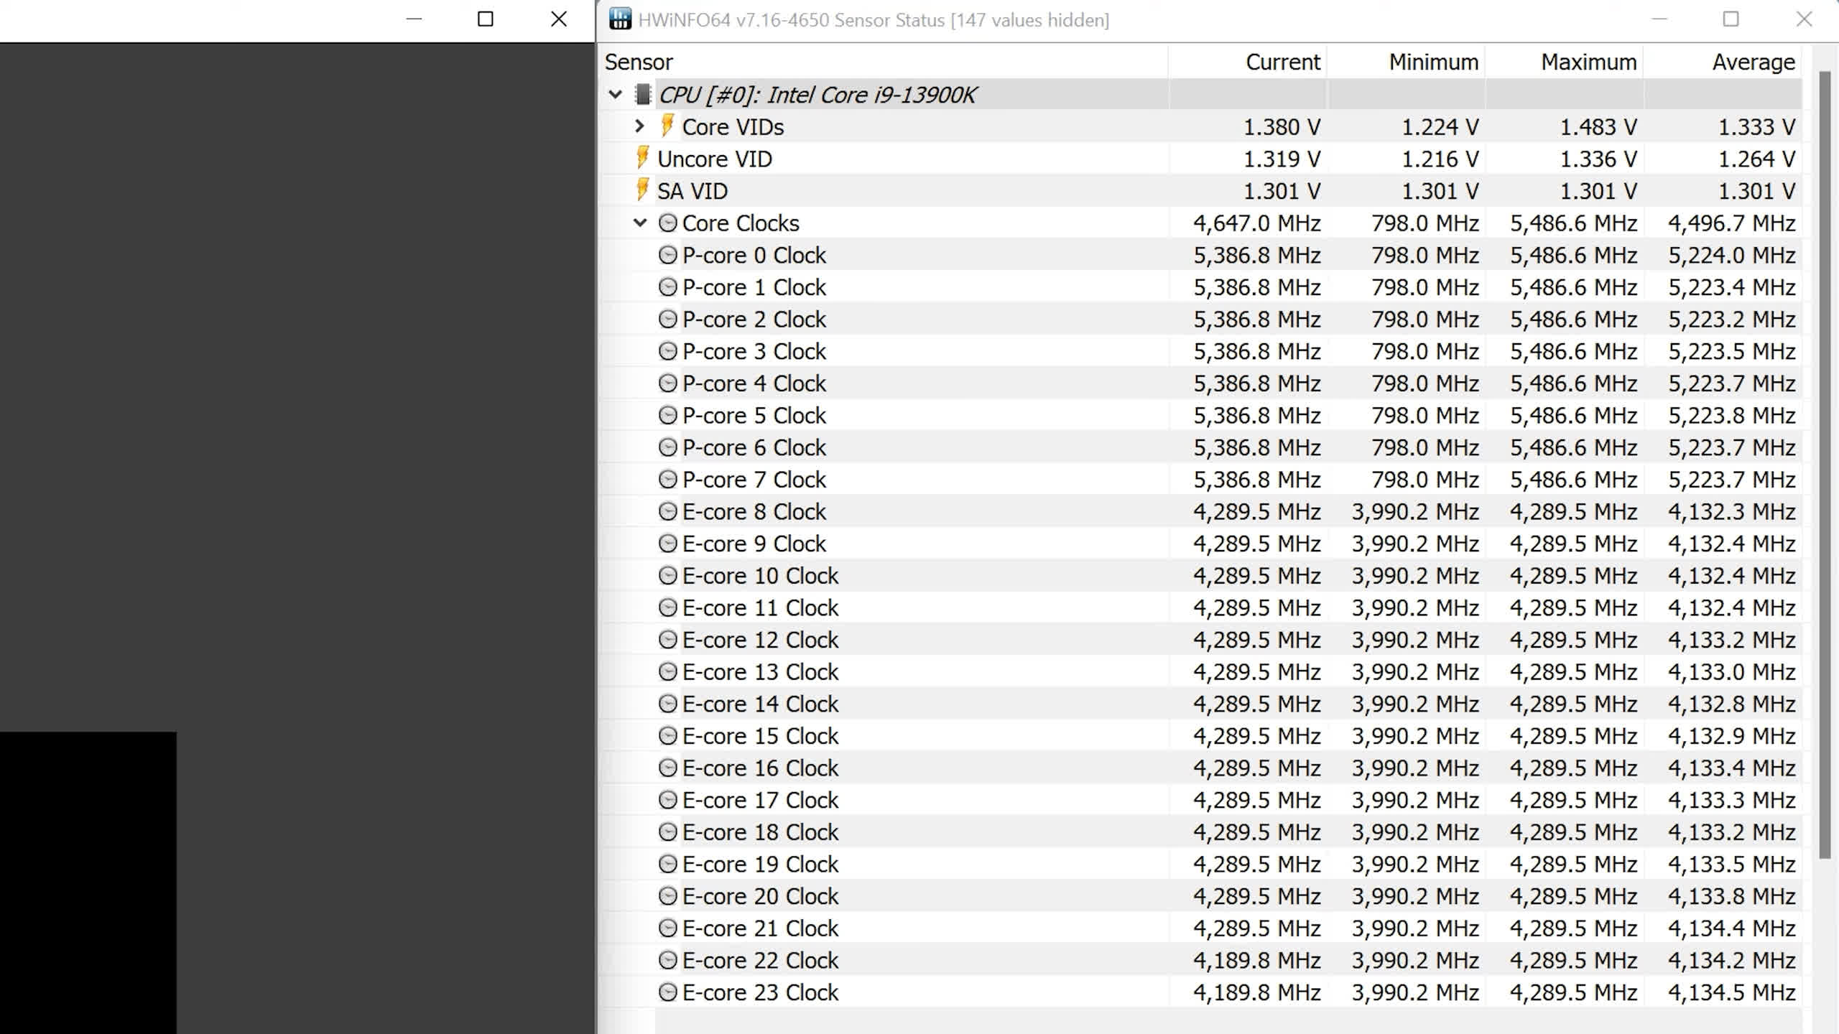Click the E-core 9 Clock icon
Viewport: 1839px width, 1034px height.
(668, 544)
